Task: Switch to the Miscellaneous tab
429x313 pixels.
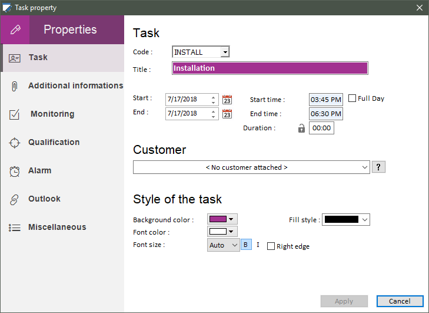Action: pyautogui.click(x=62, y=227)
